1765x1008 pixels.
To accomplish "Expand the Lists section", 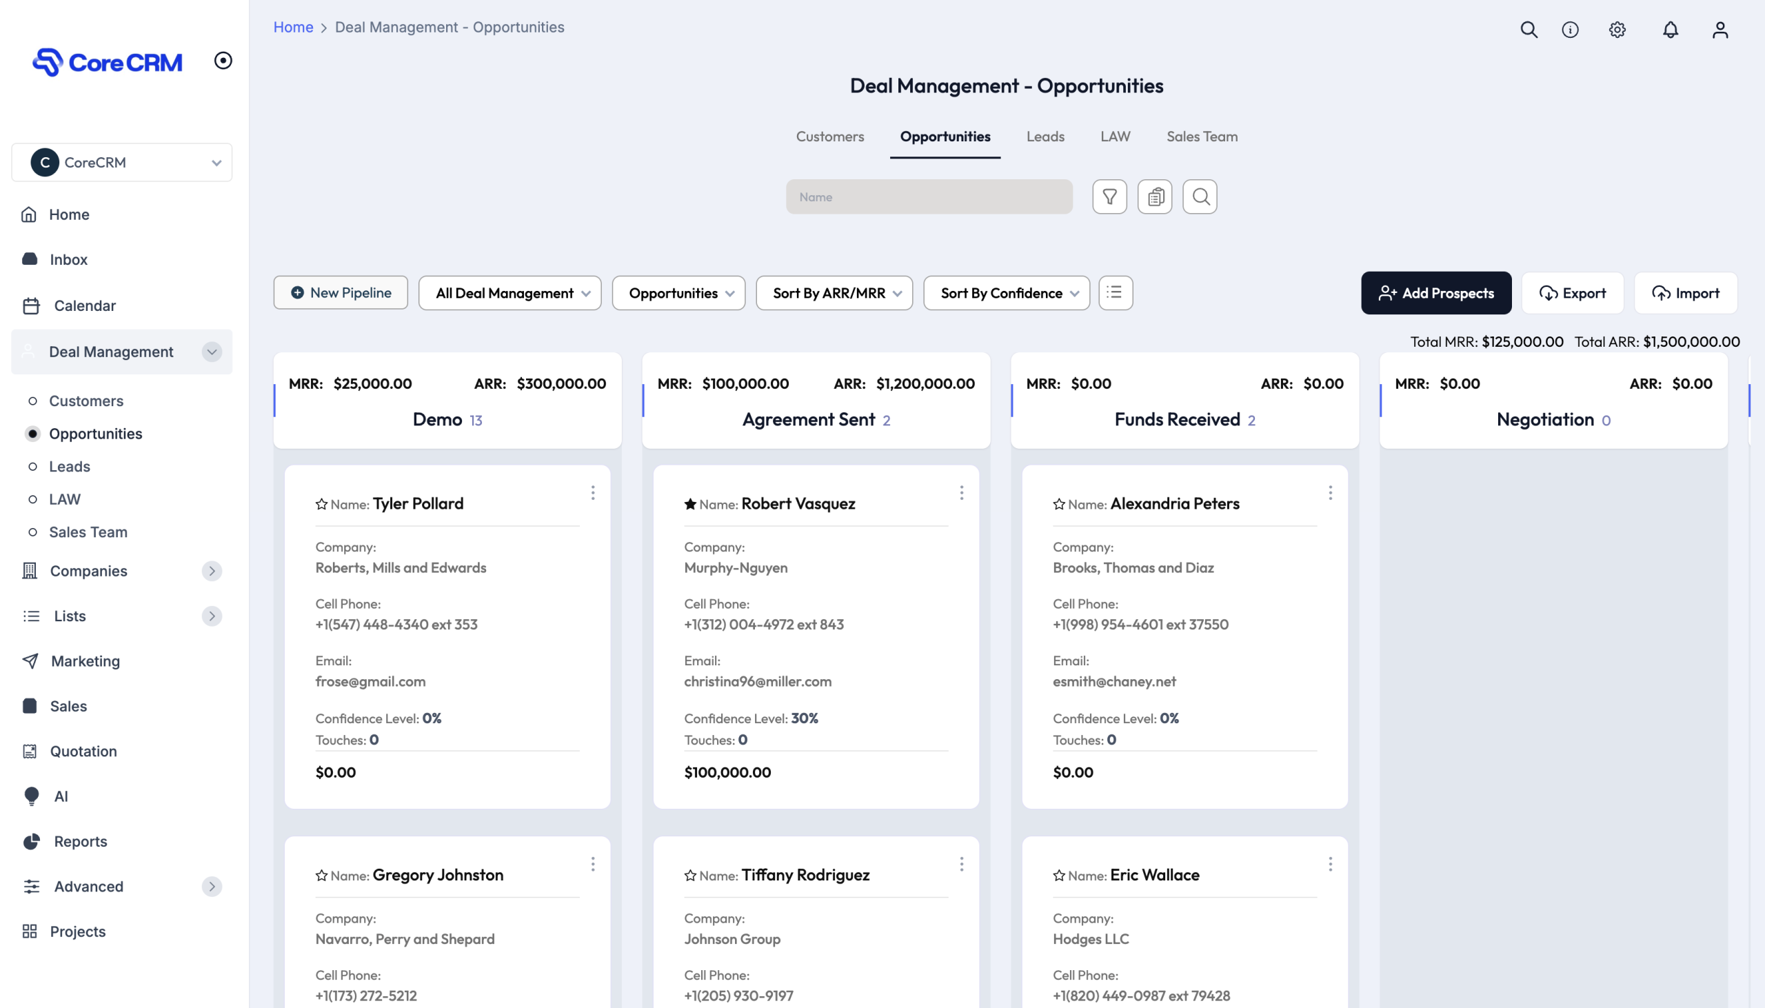I will (212, 616).
